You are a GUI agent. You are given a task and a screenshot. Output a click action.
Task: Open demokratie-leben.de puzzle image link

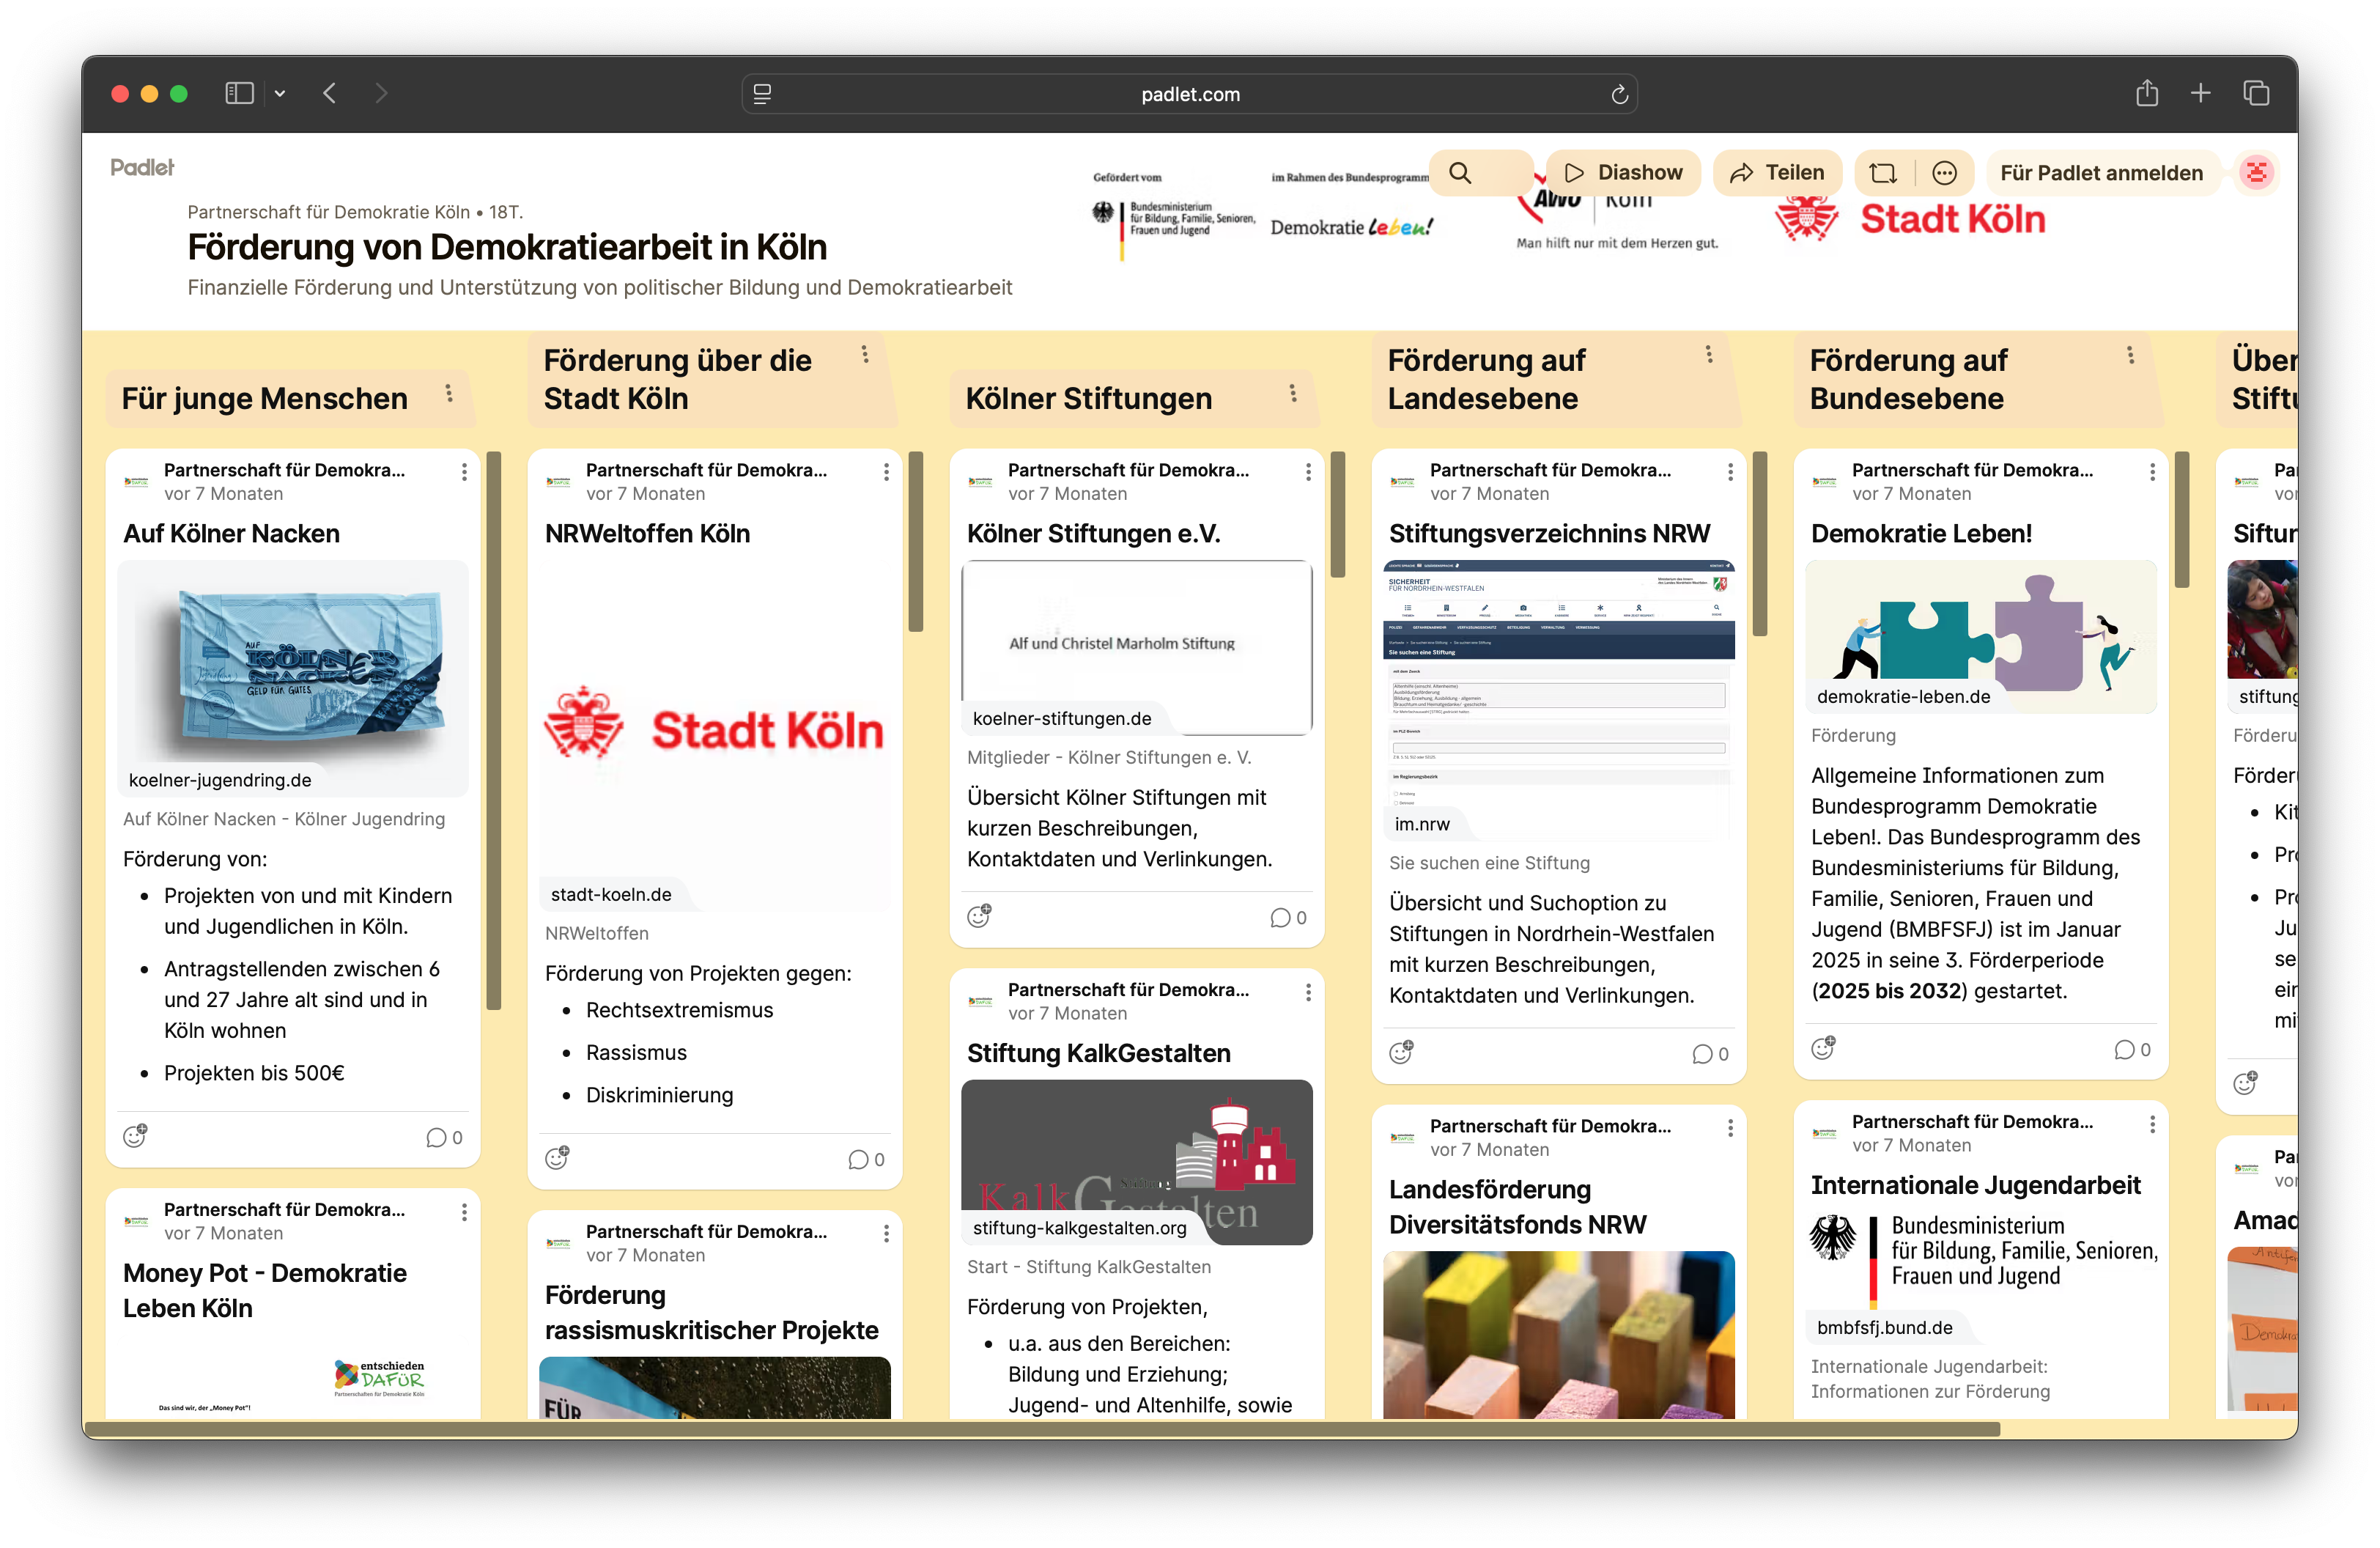coord(1980,636)
